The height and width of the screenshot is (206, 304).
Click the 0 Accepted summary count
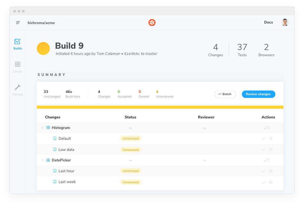click(124, 94)
